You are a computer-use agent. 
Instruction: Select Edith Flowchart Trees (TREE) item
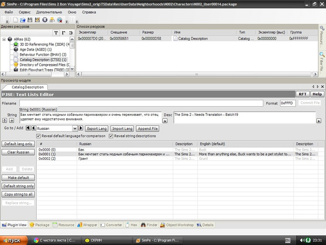click(x=44, y=70)
